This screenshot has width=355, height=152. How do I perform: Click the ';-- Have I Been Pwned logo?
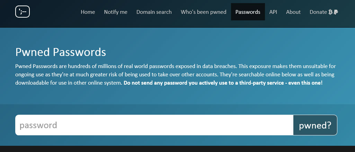point(23,11)
